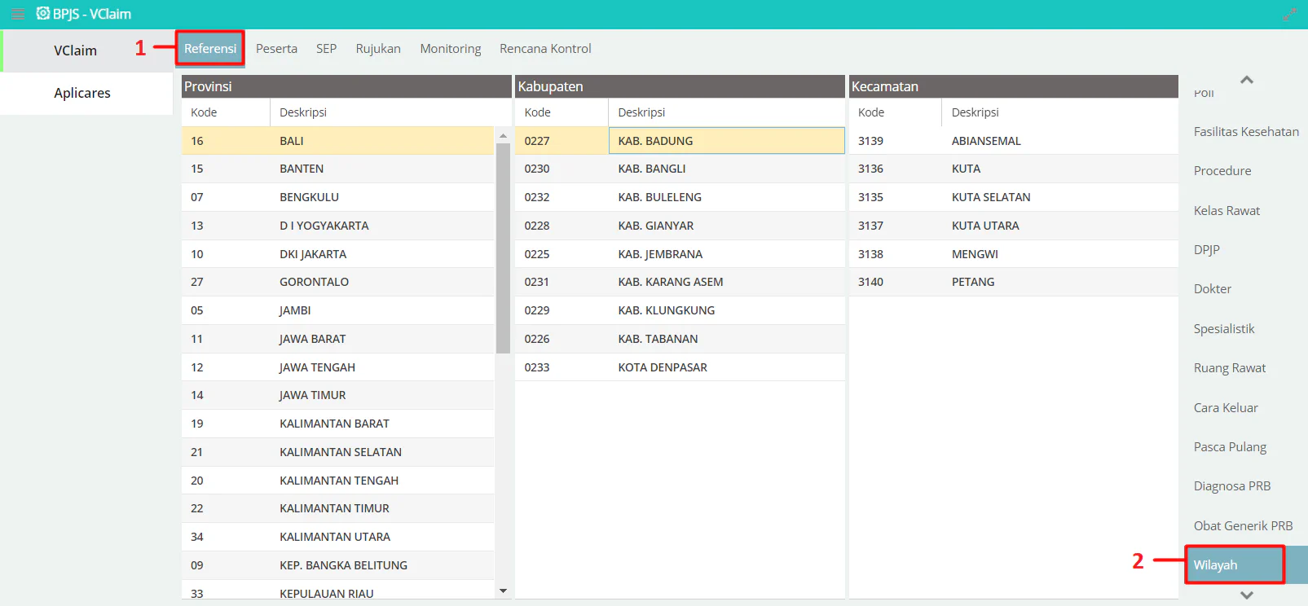The image size is (1308, 606).
Task: Select KALIMANTAN UTARA province row
Action: click(338, 537)
